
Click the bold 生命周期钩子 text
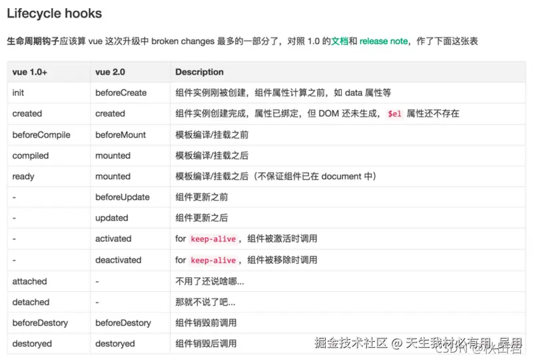33,41
